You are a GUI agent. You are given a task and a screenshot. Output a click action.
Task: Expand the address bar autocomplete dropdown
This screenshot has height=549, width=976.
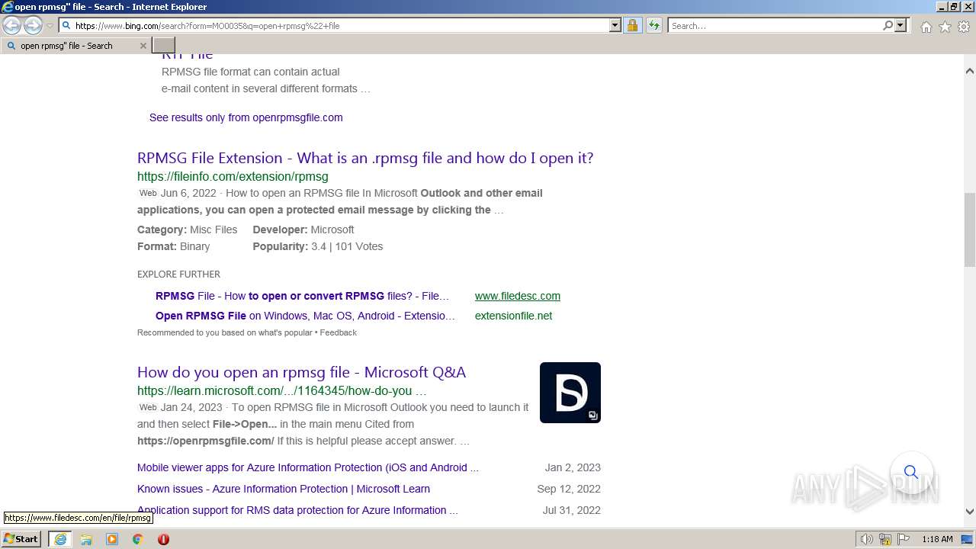(615, 26)
